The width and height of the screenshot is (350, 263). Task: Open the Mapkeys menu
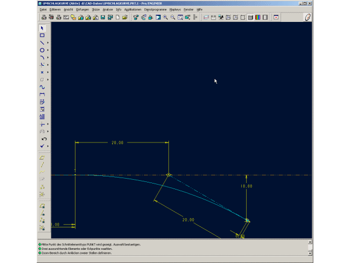click(x=175, y=10)
